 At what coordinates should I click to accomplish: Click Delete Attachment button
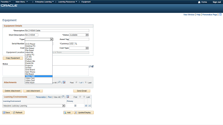coord(13,91)
